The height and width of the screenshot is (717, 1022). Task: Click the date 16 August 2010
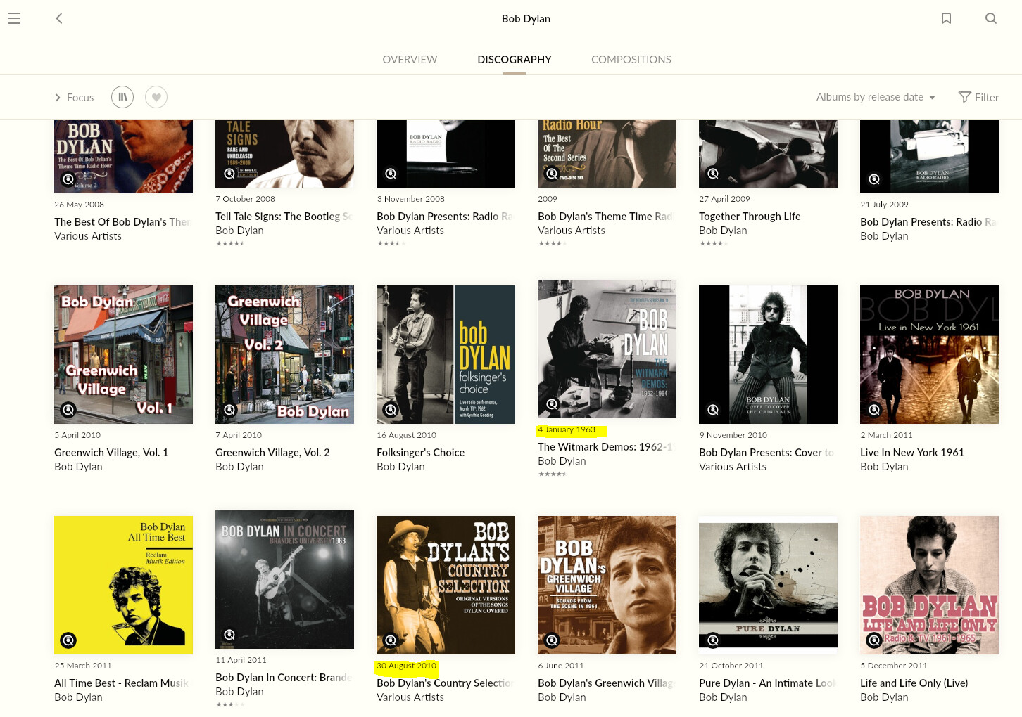pyautogui.click(x=406, y=435)
